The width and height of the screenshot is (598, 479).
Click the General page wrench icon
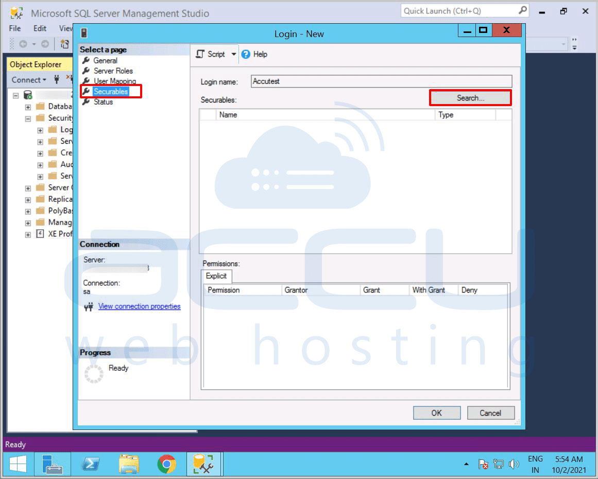(87, 61)
